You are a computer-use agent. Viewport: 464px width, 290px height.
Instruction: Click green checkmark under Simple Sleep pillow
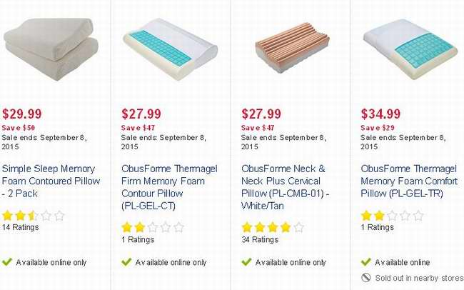point(7,262)
